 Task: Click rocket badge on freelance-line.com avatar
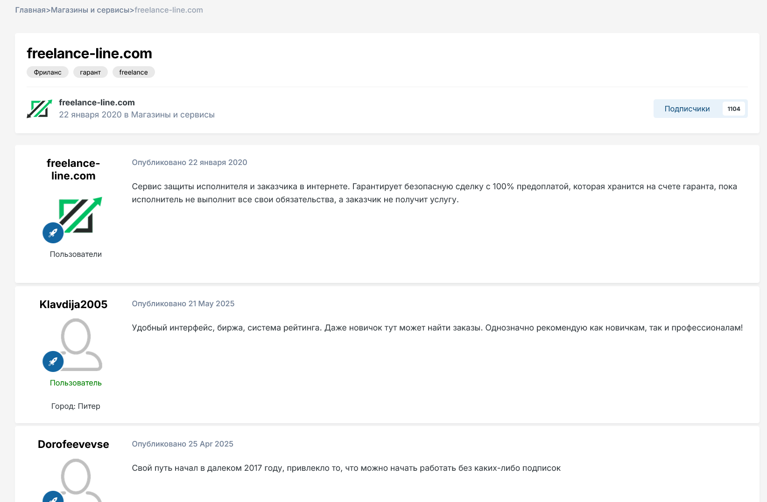tap(53, 233)
